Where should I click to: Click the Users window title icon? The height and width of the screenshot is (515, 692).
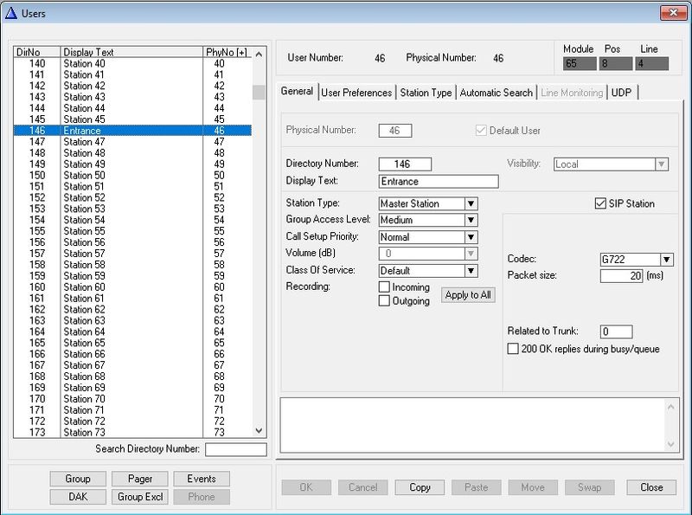(10, 12)
